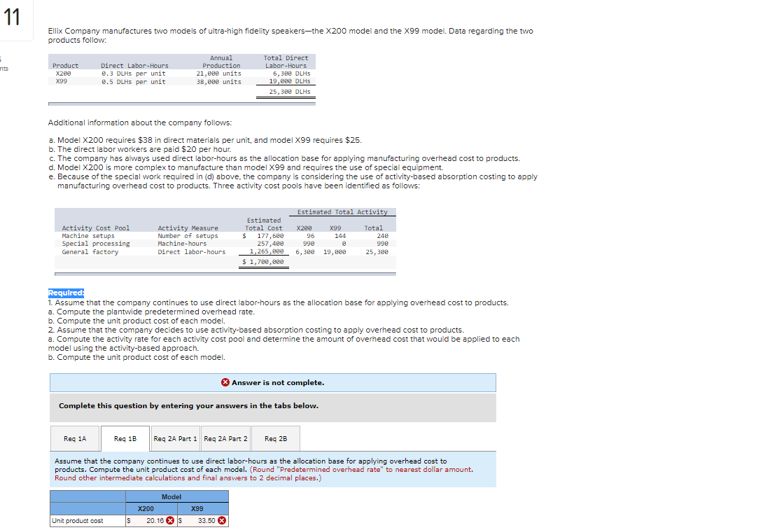Click the Unit product cost row label
The height and width of the screenshot is (530, 777).
(78, 521)
